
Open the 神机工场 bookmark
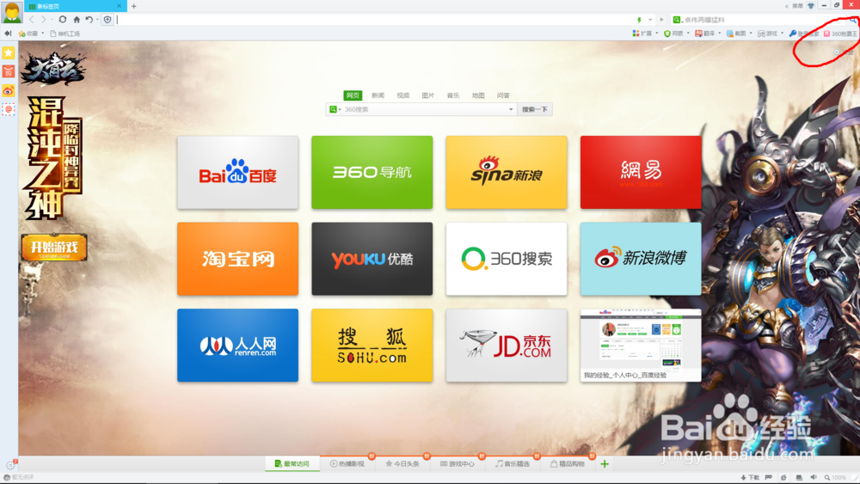(x=65, y=34)
